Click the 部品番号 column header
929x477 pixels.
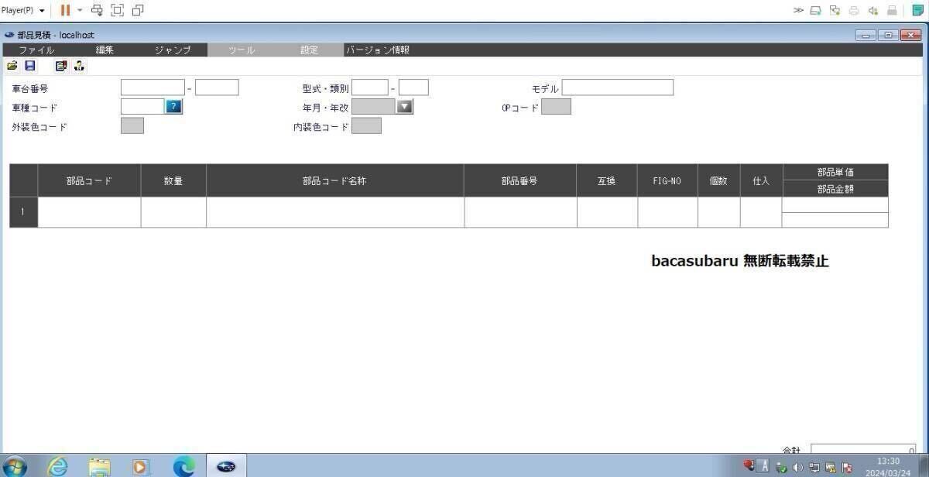tap(520, 180)
